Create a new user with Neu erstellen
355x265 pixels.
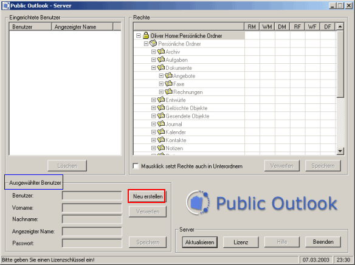point(148,196)
